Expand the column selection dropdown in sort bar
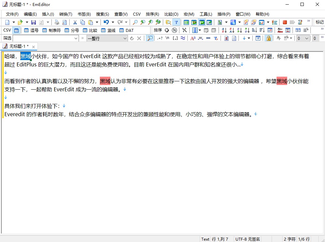 200,30
